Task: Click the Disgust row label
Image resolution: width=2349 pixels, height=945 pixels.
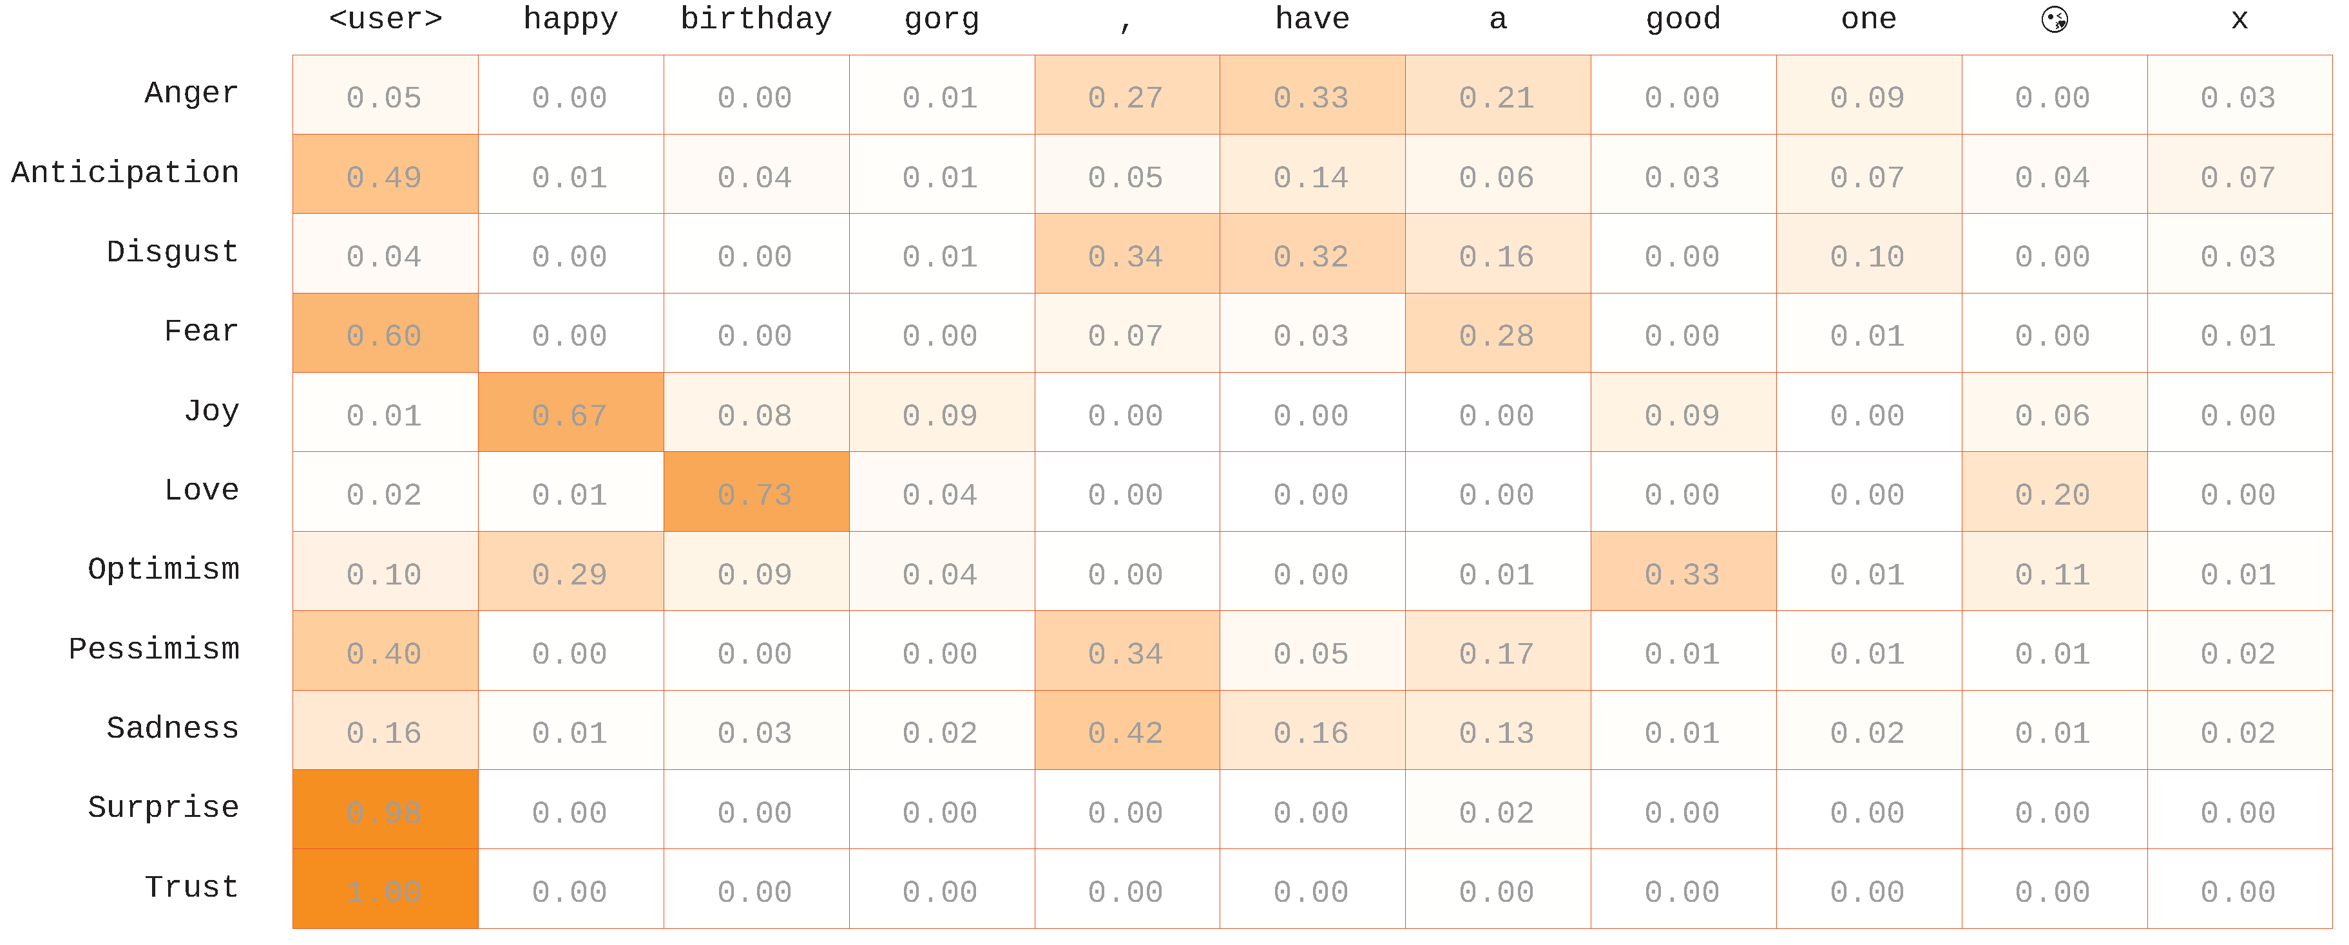Action: (173, 252)
